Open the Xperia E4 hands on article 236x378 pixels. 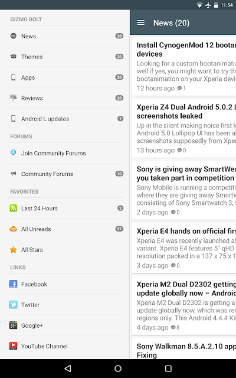coord(184,248)
